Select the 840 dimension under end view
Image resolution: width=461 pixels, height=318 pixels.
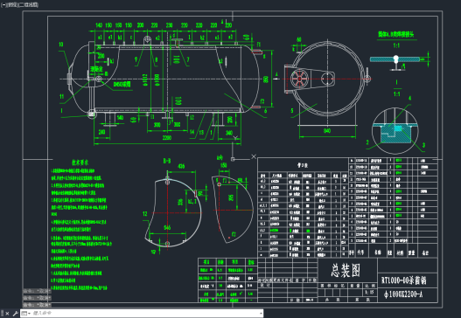coord(327,131)
